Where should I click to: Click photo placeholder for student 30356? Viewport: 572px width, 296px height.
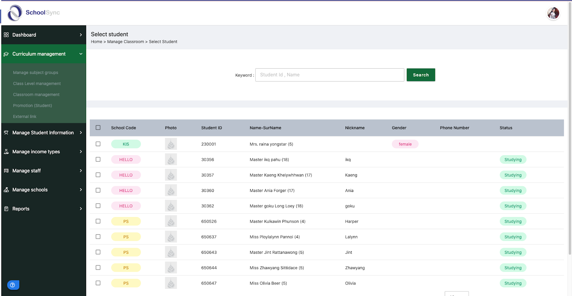click(171, 159)
